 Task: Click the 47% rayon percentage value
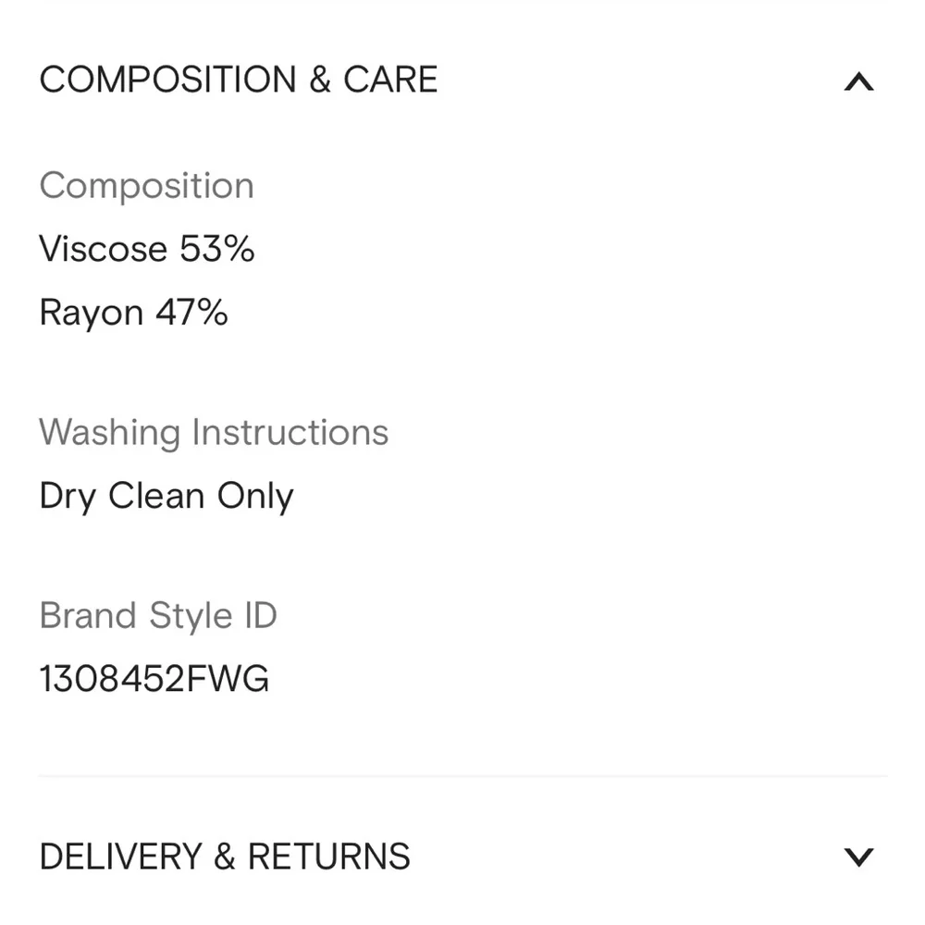[x=191, y=313]
